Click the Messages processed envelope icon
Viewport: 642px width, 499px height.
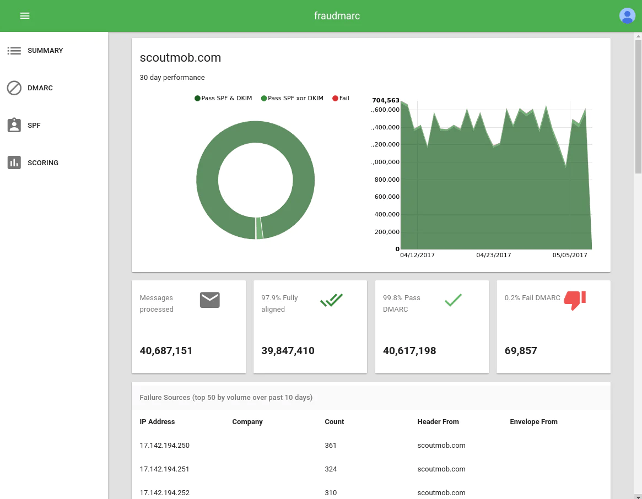coord(209,300)
